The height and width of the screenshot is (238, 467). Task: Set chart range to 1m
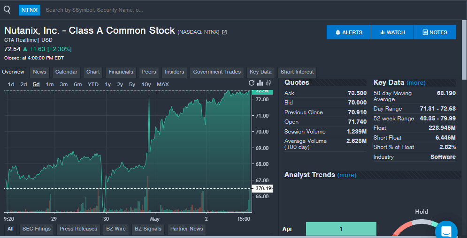[x=50, y=84]
